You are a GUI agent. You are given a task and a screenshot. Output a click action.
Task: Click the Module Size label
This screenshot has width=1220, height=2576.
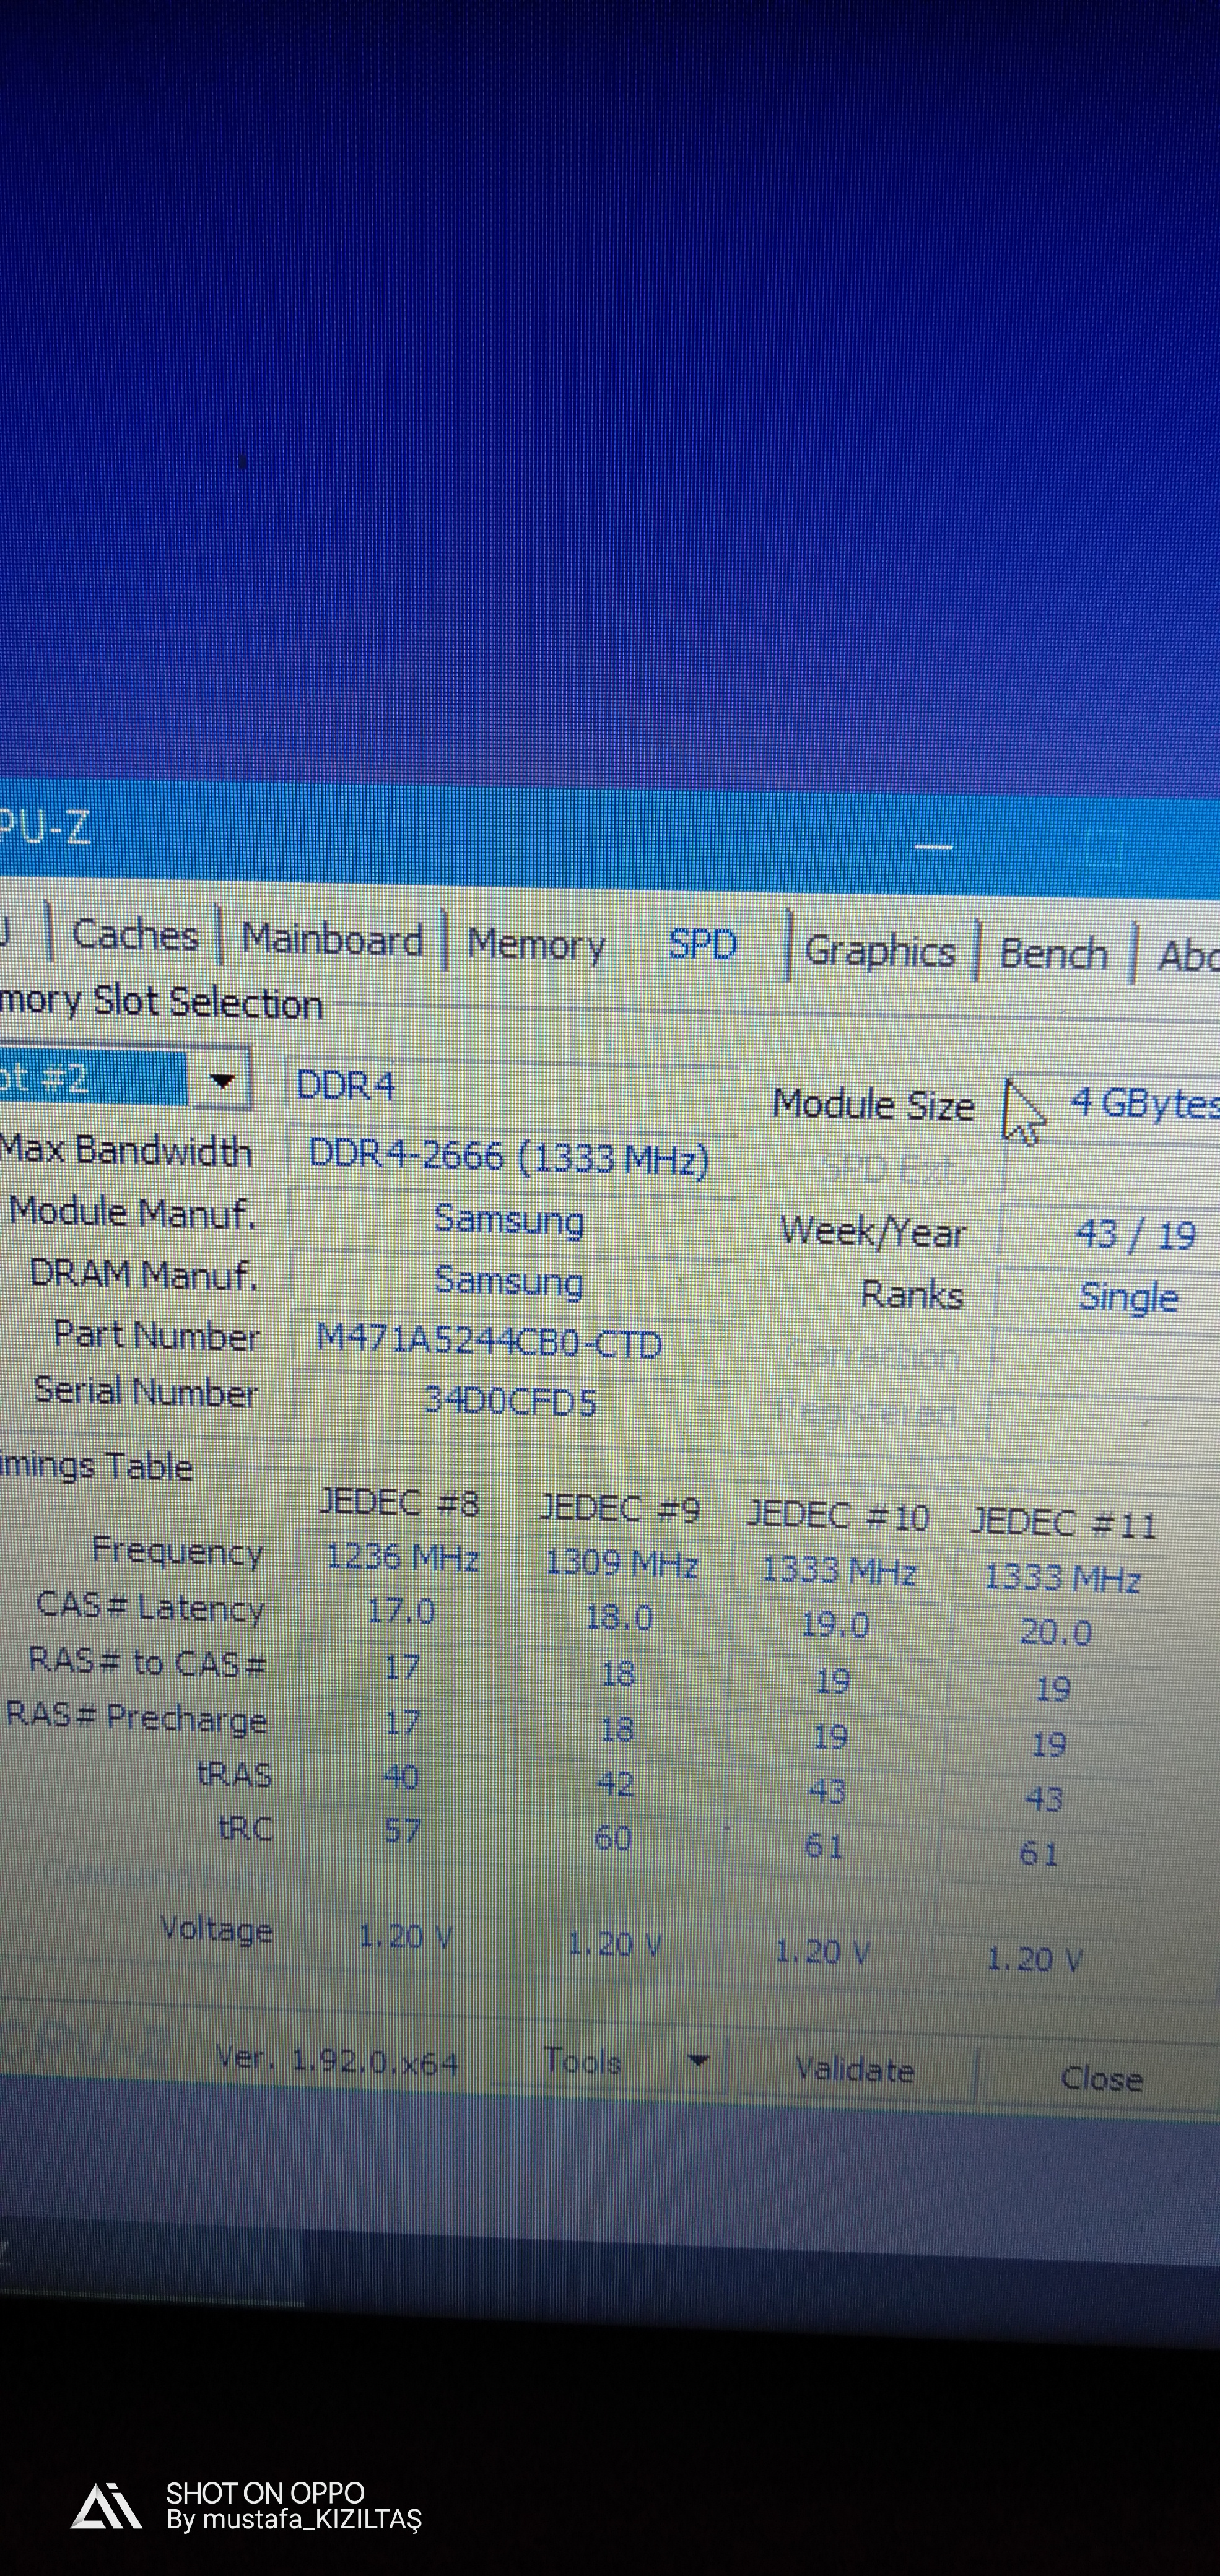873,1105
